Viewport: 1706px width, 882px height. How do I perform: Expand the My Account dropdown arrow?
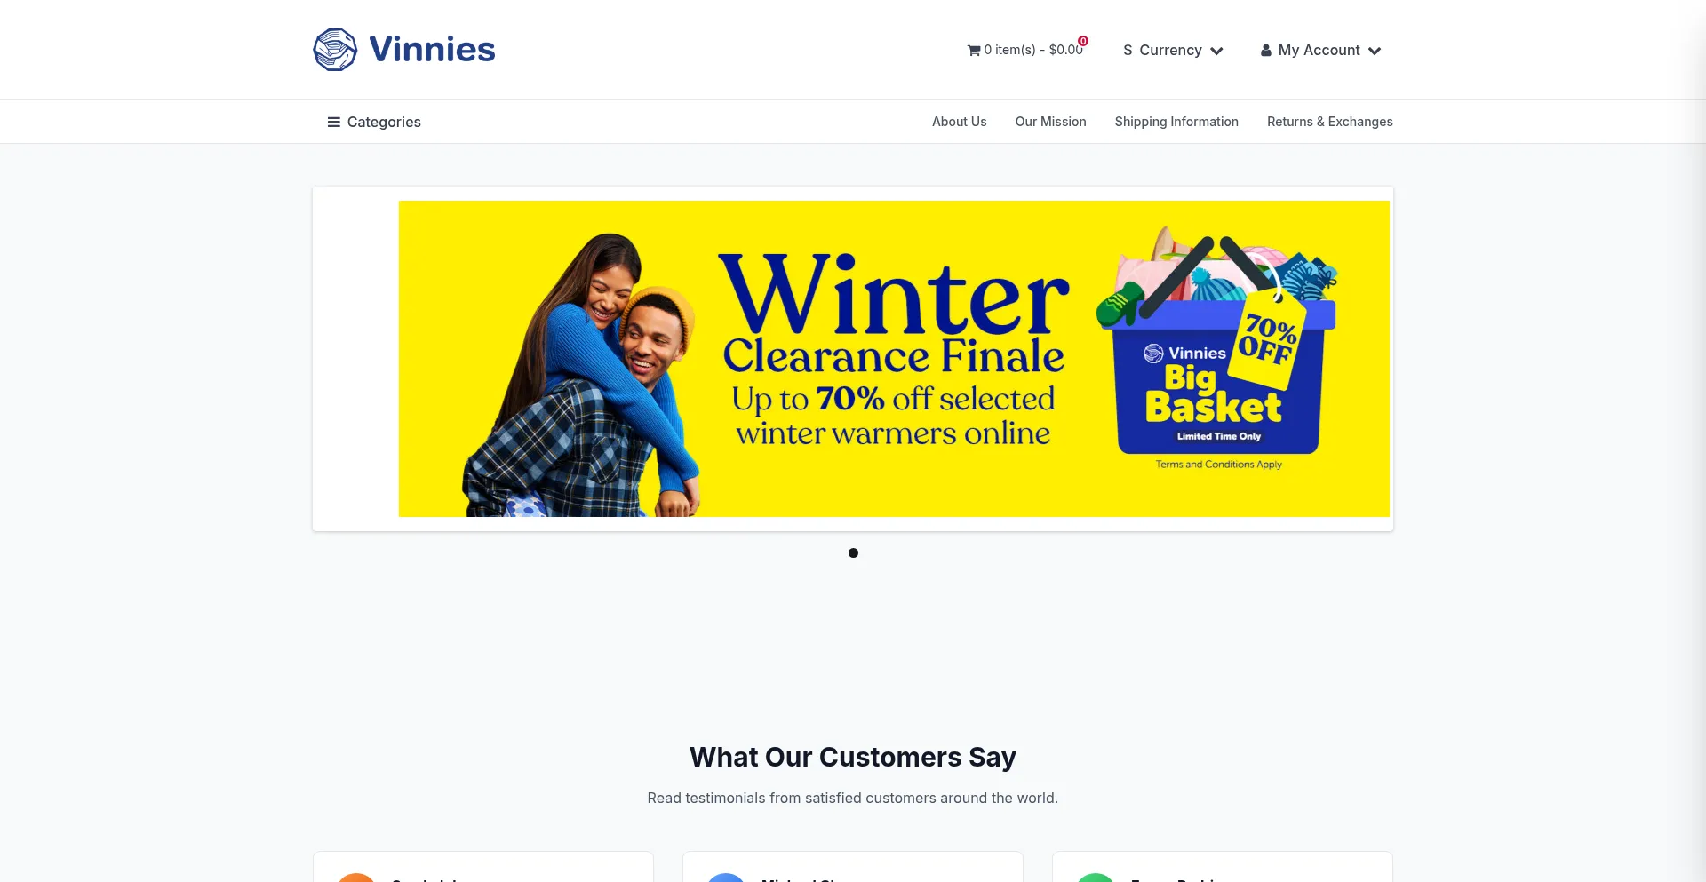click(x=1375, y=51)
